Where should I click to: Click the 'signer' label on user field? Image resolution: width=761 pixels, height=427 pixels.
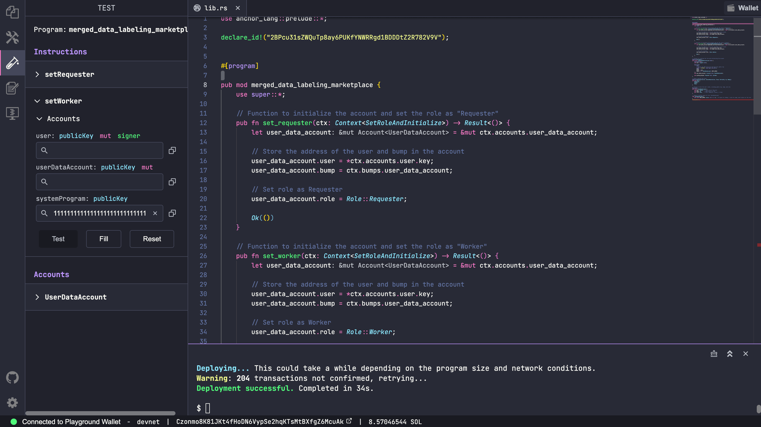point(129,136)
